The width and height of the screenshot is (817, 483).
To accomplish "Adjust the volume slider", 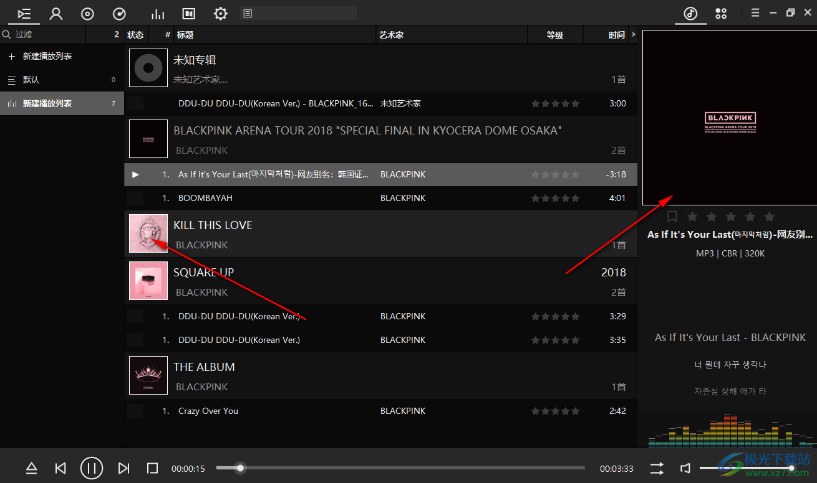I will tap(747, 468).
